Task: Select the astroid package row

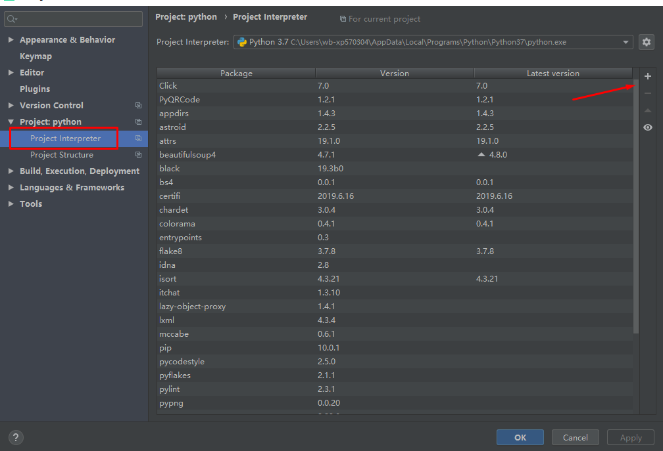Action: 395,127
